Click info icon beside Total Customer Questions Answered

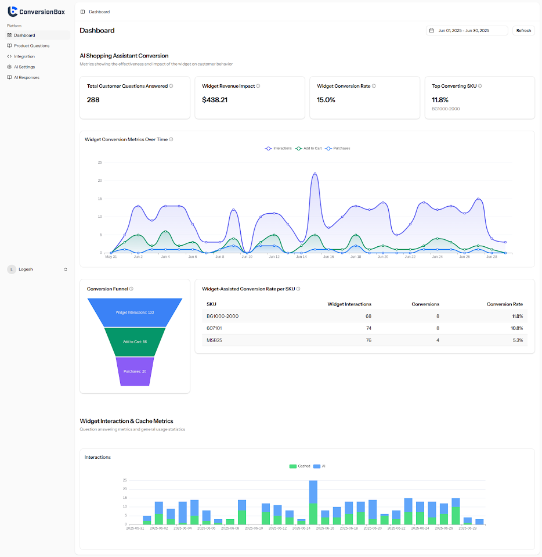coord(171,86)
